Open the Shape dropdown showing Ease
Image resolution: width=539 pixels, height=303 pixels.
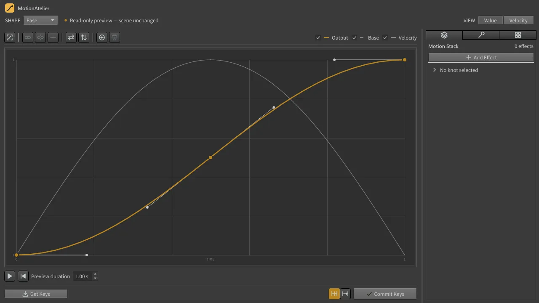click(40, 20)
